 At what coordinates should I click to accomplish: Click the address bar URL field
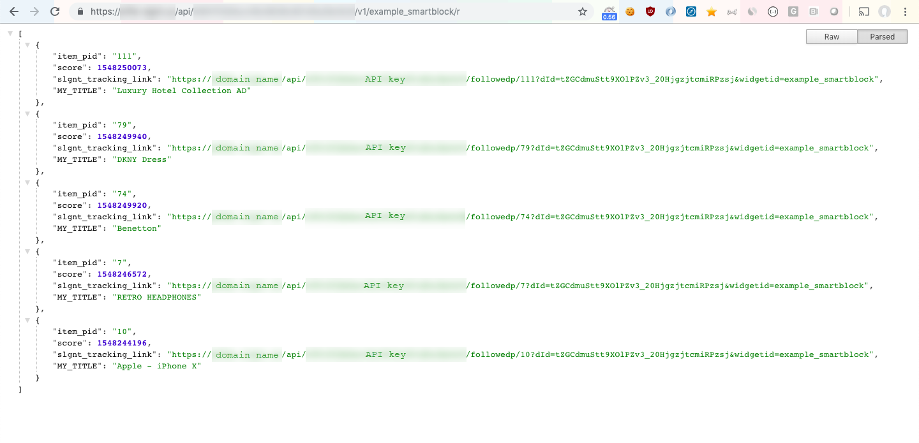tap(319, 11)
